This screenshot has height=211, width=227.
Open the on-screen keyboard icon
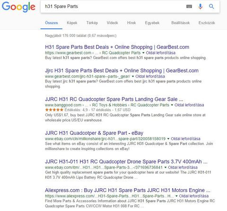(189, 7)
